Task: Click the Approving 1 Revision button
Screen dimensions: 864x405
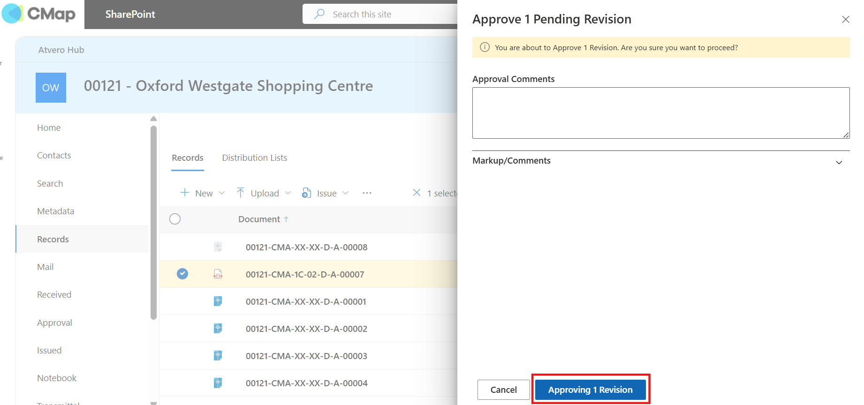Action: [x=591, y=390]
